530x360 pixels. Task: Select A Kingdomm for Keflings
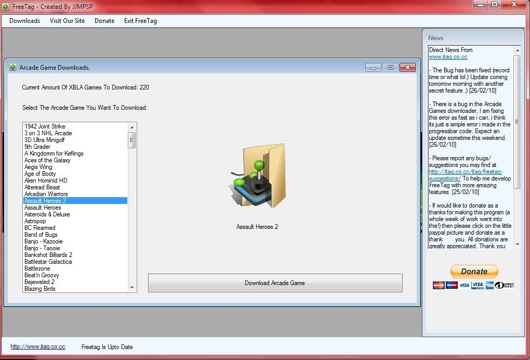tap(75, 153)
